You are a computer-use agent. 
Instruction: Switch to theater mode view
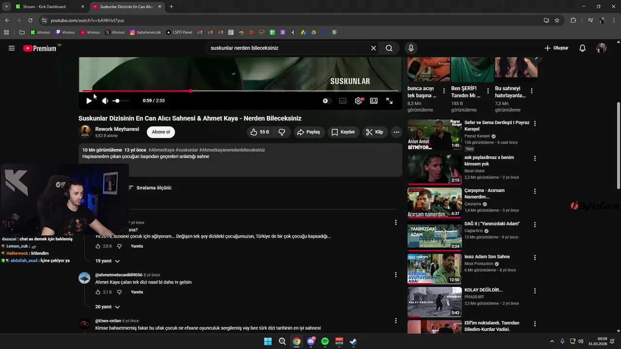pyautogui.click(x=374, y=101)
